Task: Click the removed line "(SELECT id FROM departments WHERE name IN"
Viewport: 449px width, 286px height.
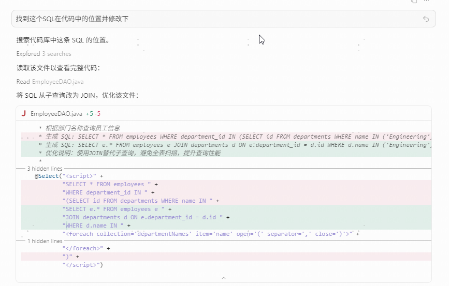Action: pos(226,201)
